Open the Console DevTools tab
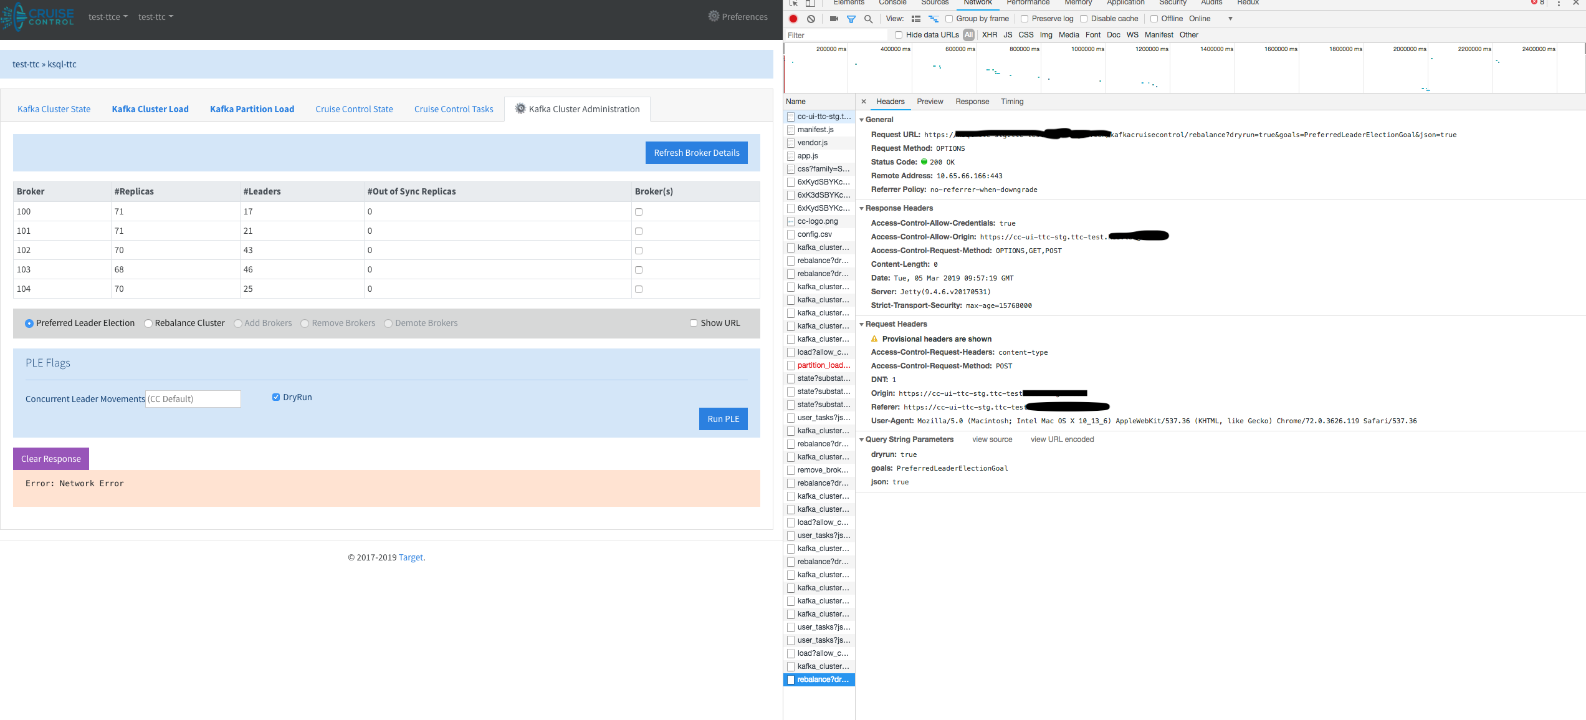 pos(892,3)
